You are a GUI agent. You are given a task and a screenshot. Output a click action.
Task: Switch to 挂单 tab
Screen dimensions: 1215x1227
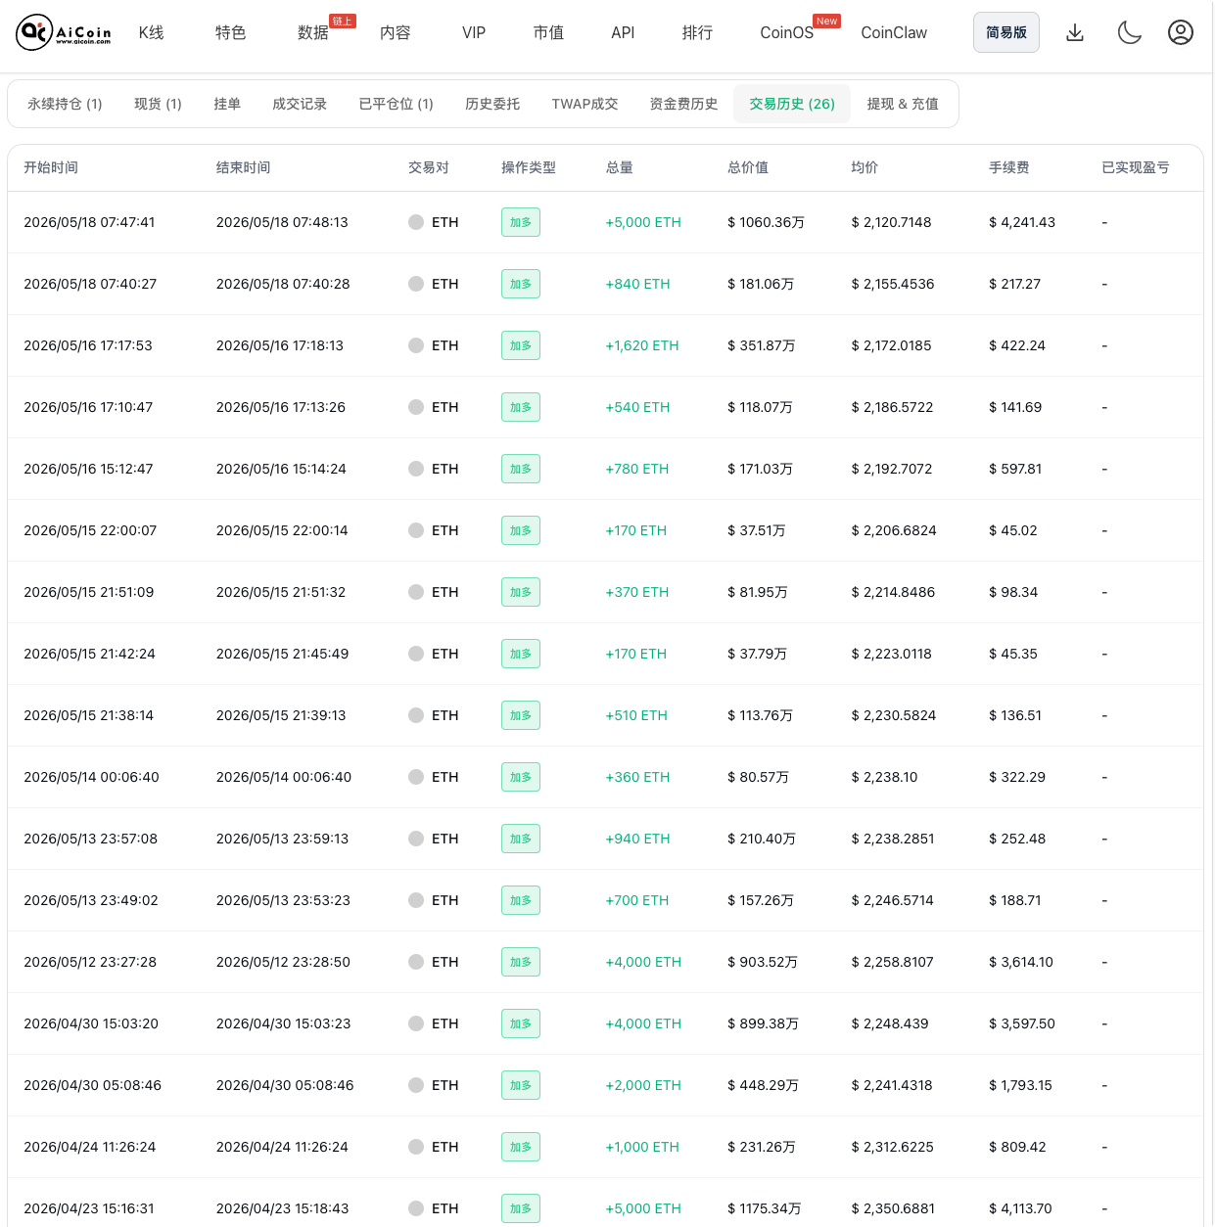coord(227,104)
